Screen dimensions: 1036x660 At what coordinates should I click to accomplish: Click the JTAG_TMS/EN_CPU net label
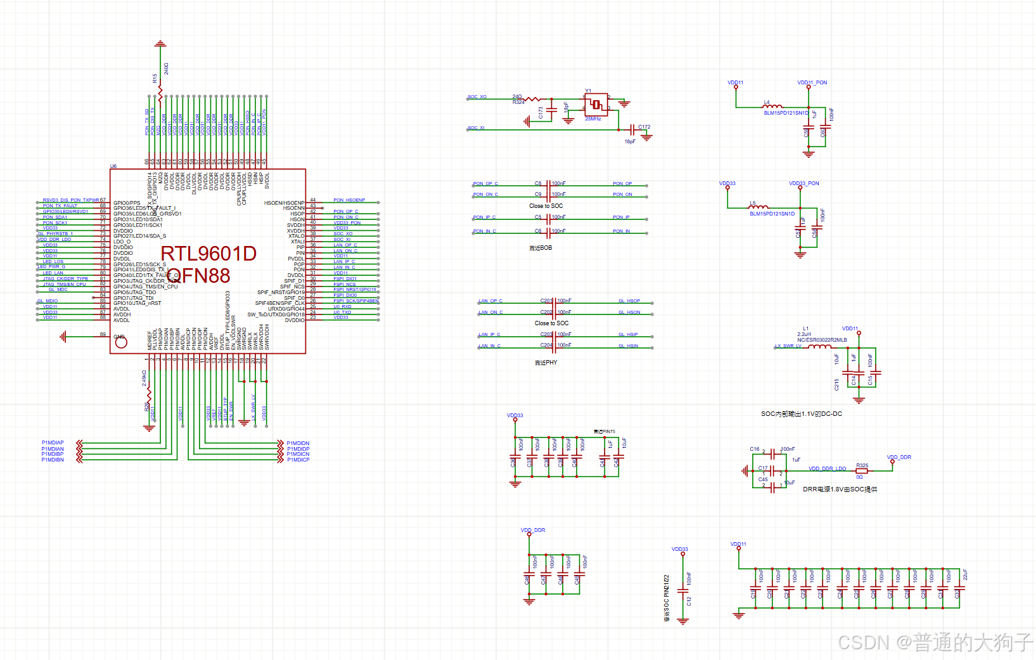pyautogui.click(x=64, y=284)
